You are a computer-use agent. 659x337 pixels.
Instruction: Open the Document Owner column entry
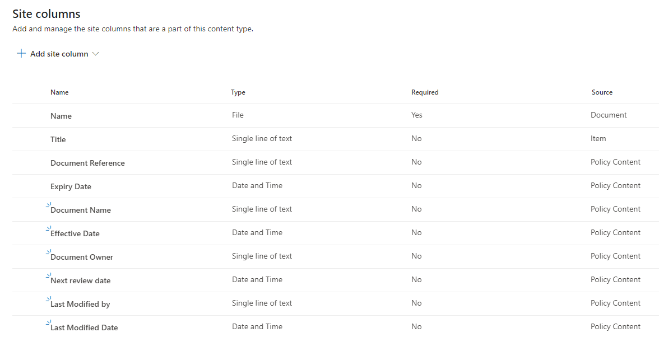tap(82, 257)
